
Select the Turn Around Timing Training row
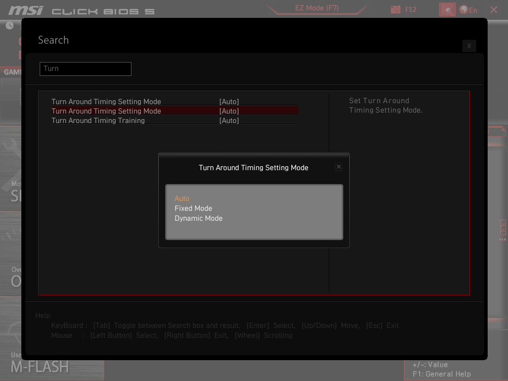tap(175, 120)
